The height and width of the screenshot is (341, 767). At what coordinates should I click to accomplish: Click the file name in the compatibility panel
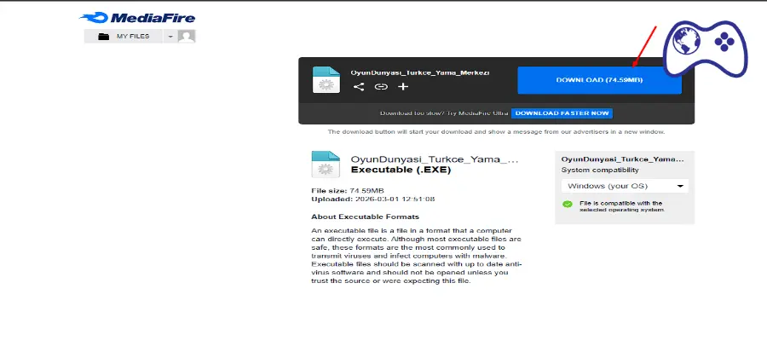click(x=623, y=159)
